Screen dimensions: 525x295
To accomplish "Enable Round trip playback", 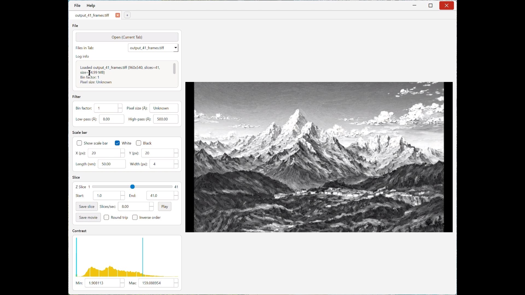I will pos(107,218).
